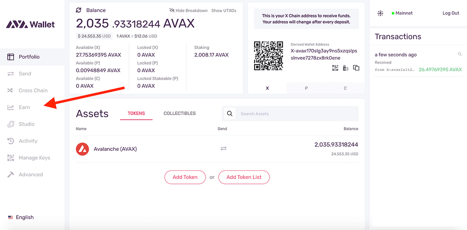The width and height of the screenshot is (467, 230).
Task: Open the Earn sidebar item
Action: (x=32, y=107)
